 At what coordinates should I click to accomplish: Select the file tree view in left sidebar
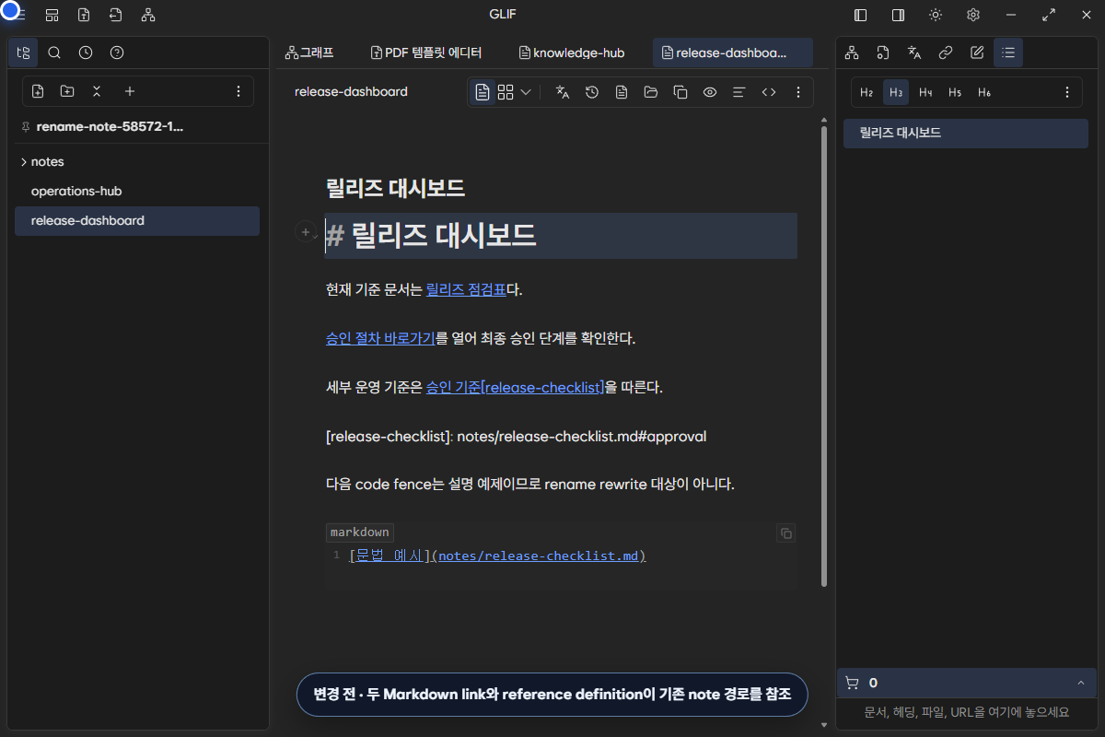pyautogui.click(x=24, y=53)
